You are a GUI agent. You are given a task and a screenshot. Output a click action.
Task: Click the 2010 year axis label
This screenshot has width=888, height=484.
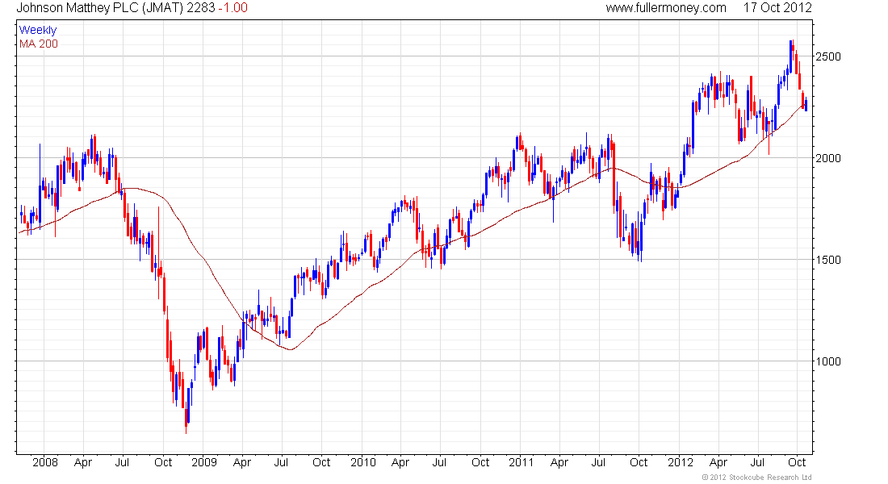(363, 462)
